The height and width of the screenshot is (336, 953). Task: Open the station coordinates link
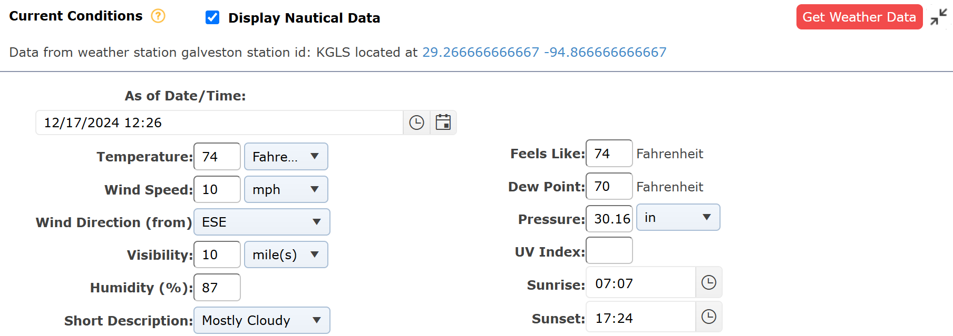(543, 52)
